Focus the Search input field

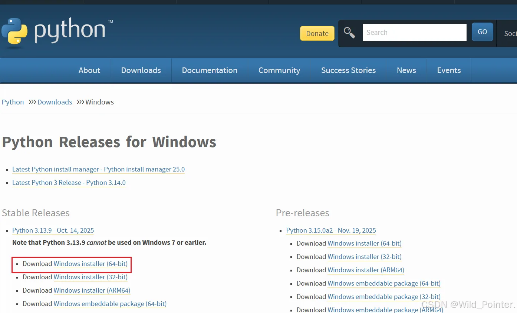click(414, 32)
